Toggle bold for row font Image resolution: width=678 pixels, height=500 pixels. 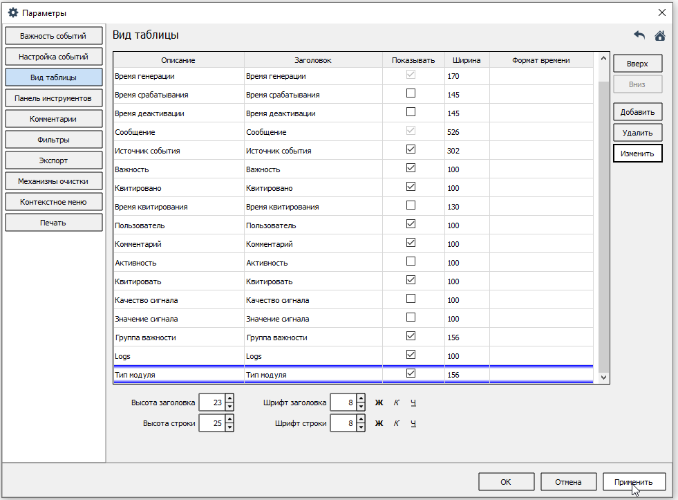[379, 423]
